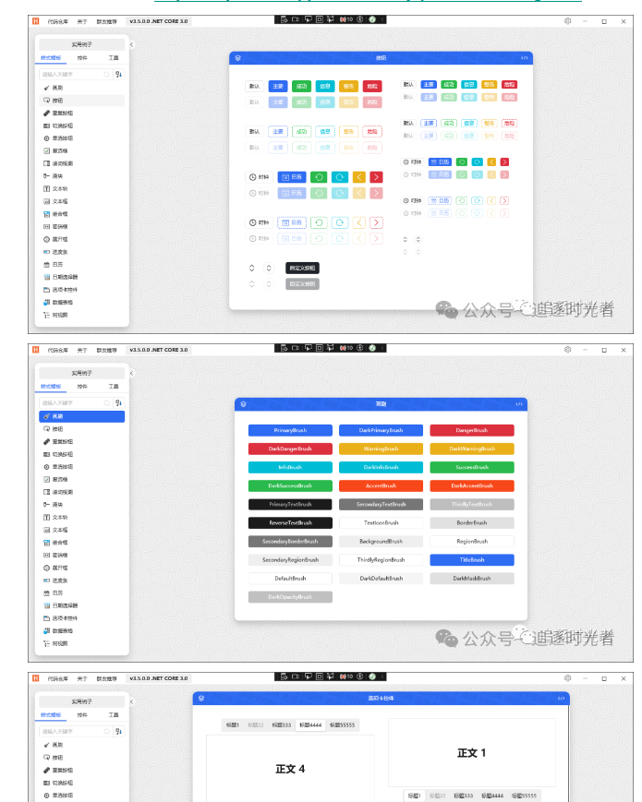Screen dimensions: 642x802
Task: Select 标题55555 tab in upper tab strip
Action: pyautogui.click(x=342, y=724)
